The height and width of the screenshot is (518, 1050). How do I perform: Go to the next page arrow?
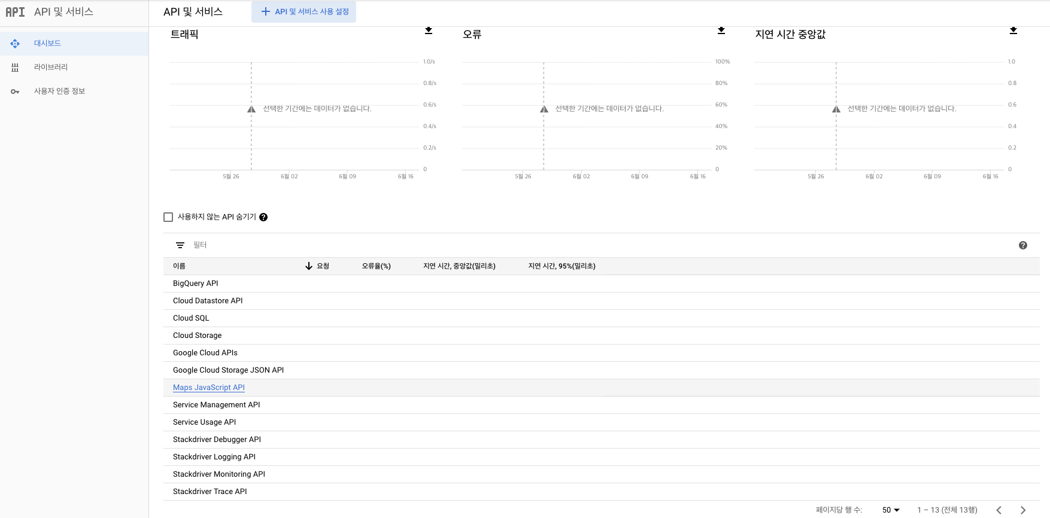click(x=1023, y=510)
